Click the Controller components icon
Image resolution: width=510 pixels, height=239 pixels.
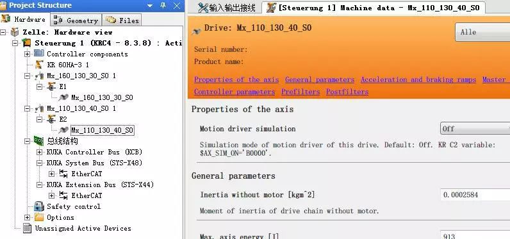(39, 54)
